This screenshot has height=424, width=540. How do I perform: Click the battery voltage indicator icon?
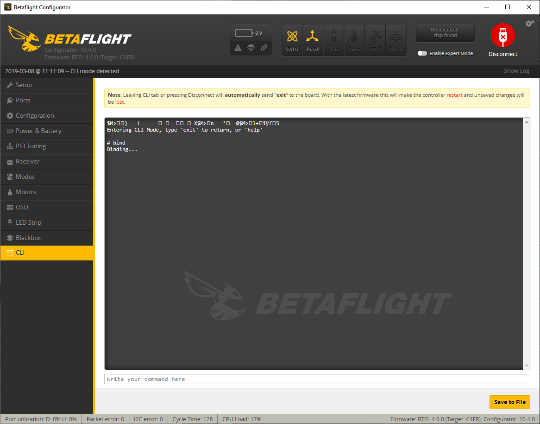[x=244, y=33]
